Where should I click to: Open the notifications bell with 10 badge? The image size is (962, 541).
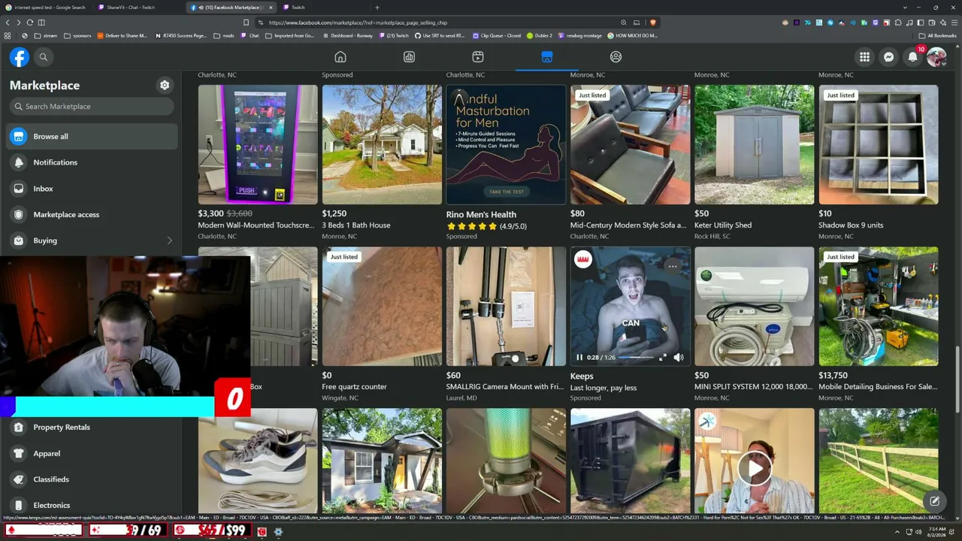[x=913, y=57]
